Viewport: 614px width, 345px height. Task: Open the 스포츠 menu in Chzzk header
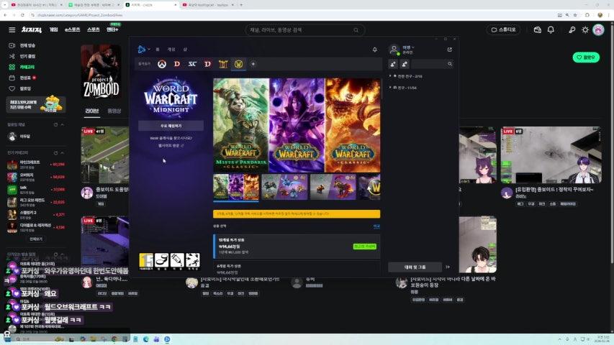pos(93,29)
